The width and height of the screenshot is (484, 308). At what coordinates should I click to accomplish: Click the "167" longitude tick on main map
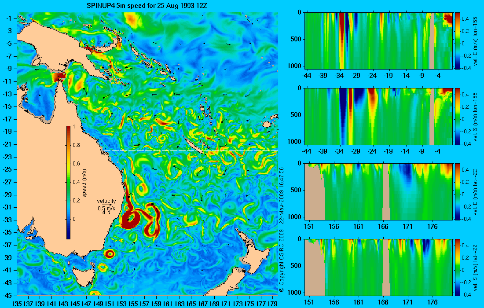click(x=203, y=304)
